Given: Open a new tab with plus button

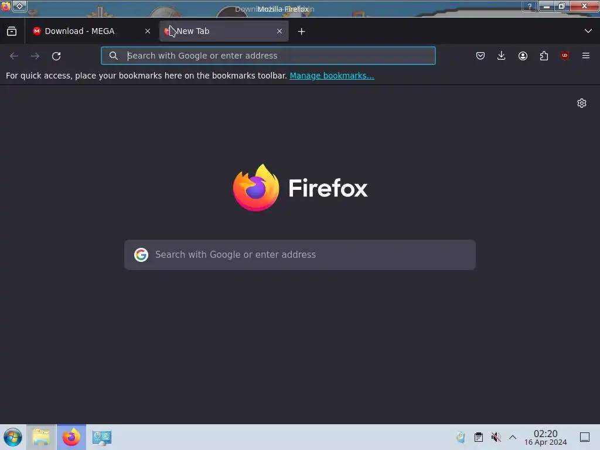Looking at the screenshot, I should coord(302,32).
